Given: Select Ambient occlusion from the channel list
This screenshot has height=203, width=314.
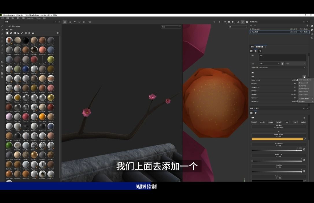Looking at the screenshot, I should (x=305, y=80).
